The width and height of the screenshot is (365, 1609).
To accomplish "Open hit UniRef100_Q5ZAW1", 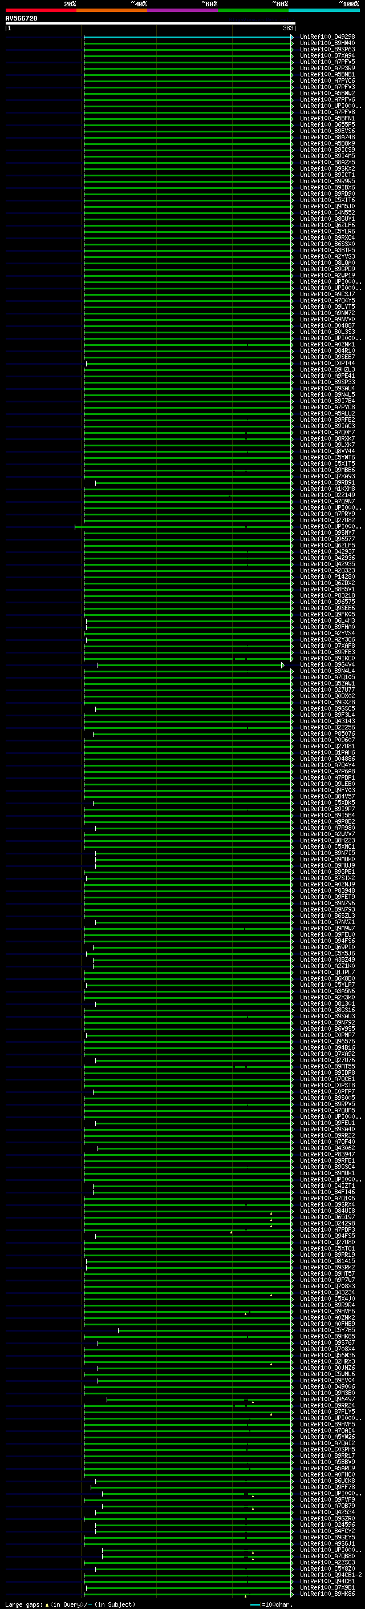I will tap(327, 683).
